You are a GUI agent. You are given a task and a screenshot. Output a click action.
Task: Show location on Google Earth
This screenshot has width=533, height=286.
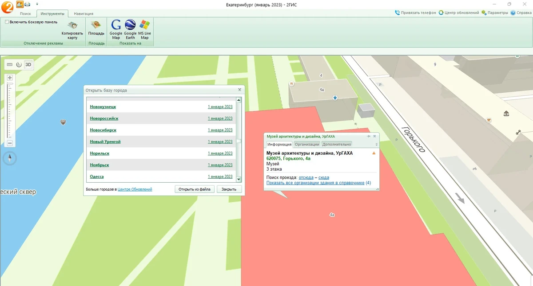coord(130,30)
